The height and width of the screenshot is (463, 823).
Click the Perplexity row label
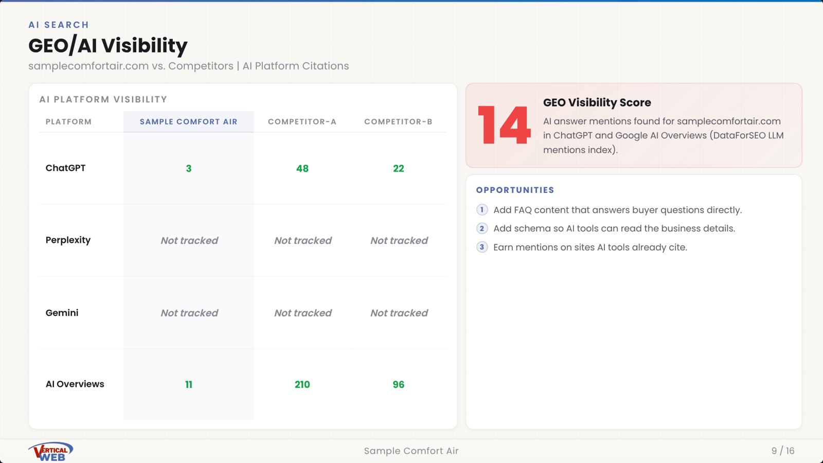tap(68, 240)
